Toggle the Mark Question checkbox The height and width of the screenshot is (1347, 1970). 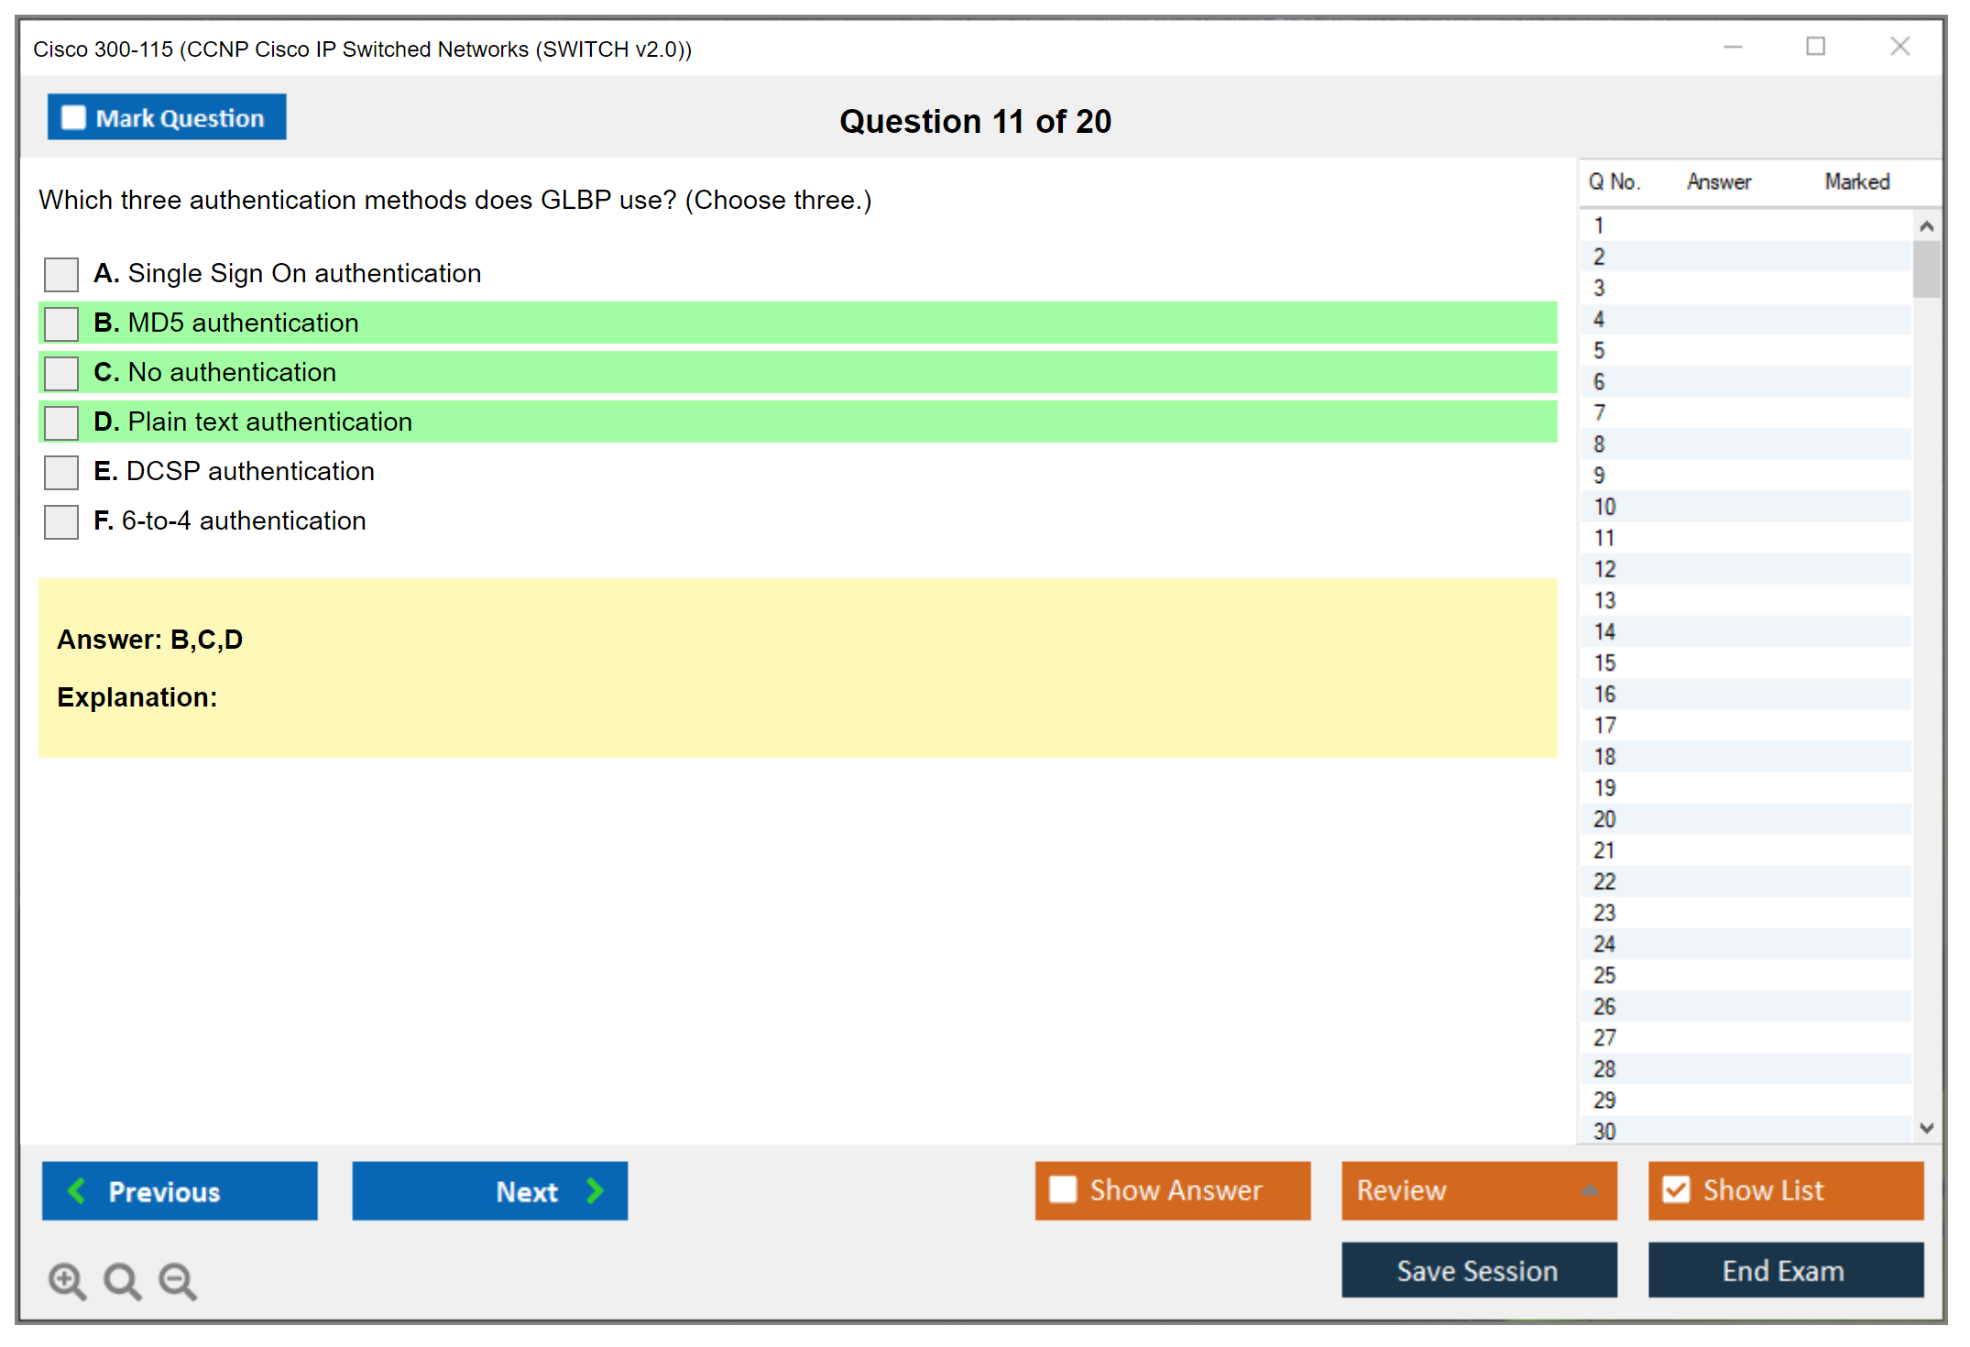[73, 118]
